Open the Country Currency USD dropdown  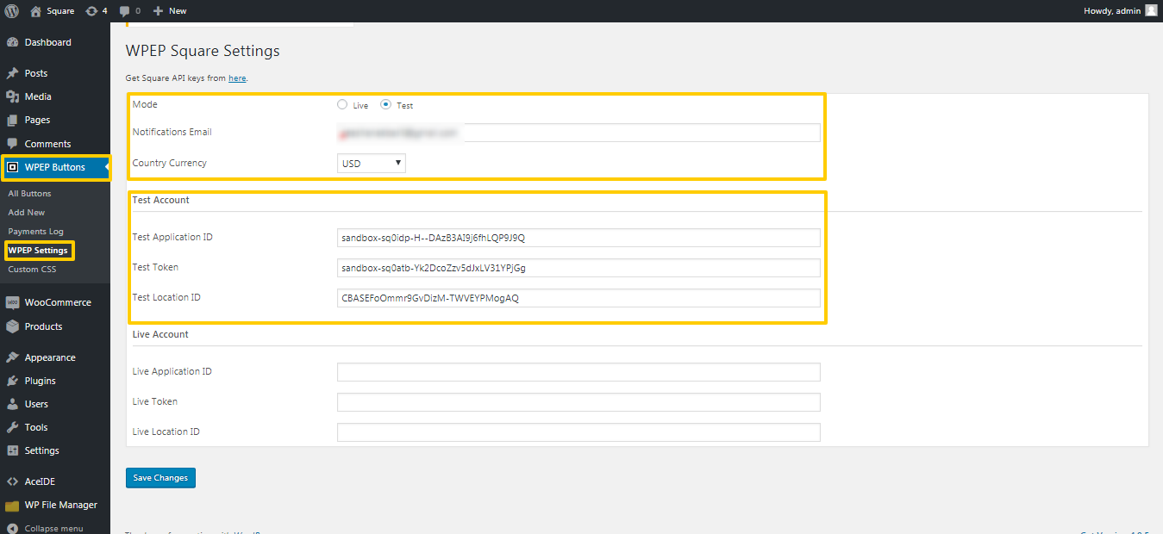tap(371, 163)
